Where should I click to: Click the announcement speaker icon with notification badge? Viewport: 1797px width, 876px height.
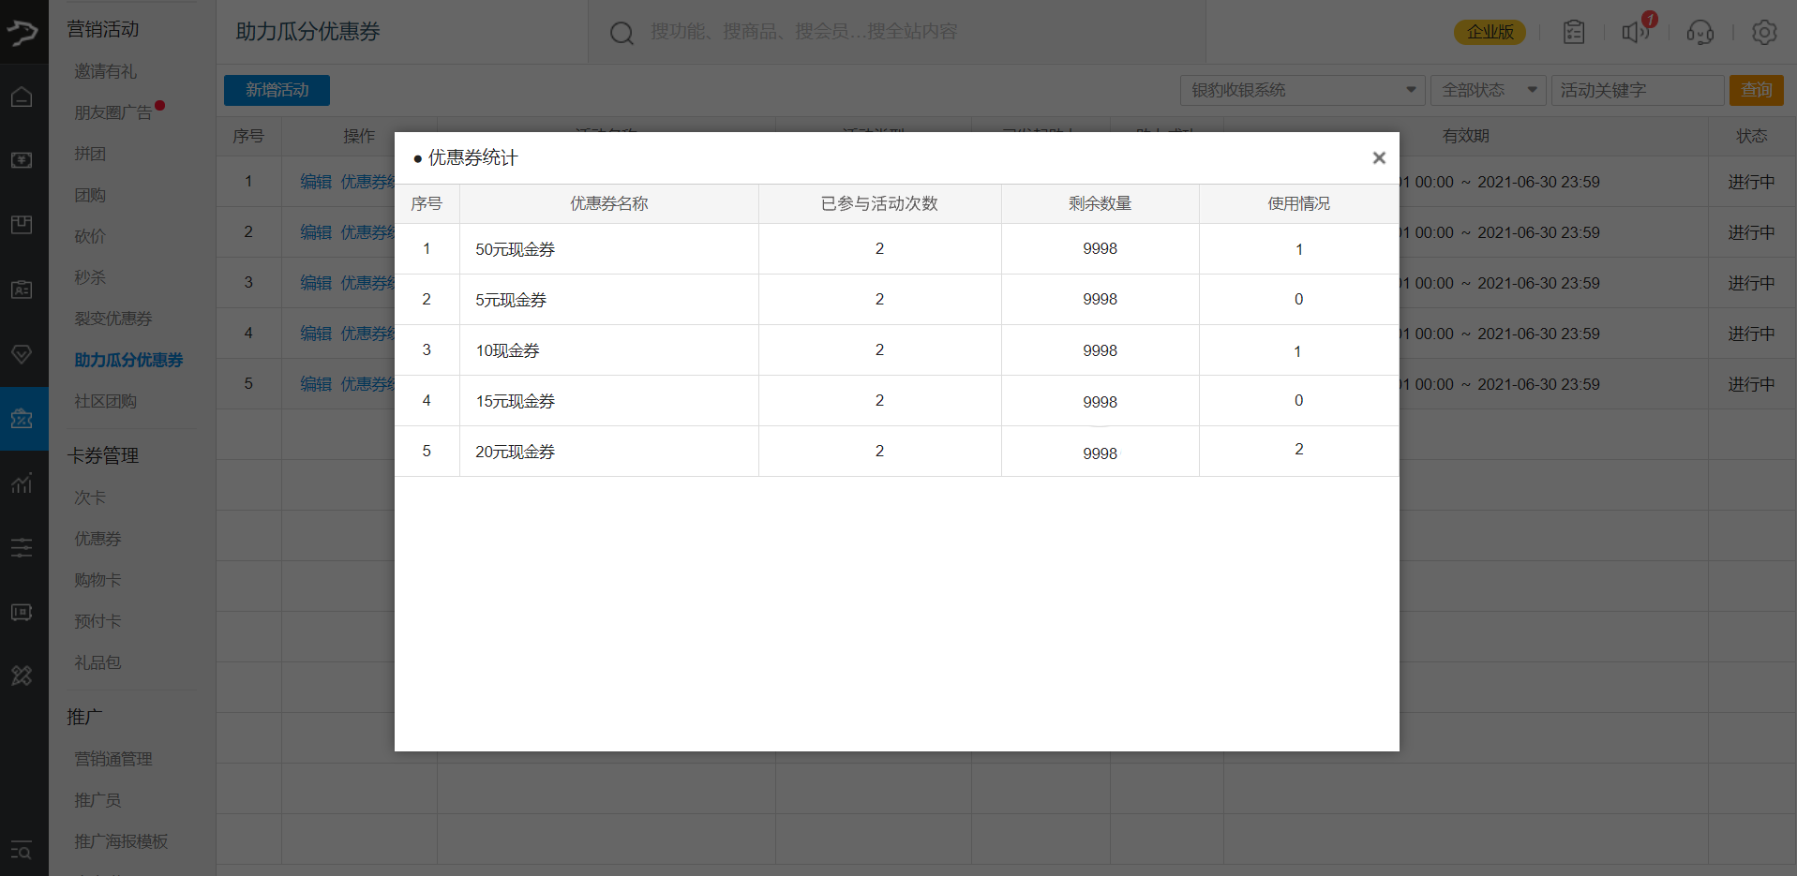[x=1635, y=31]
